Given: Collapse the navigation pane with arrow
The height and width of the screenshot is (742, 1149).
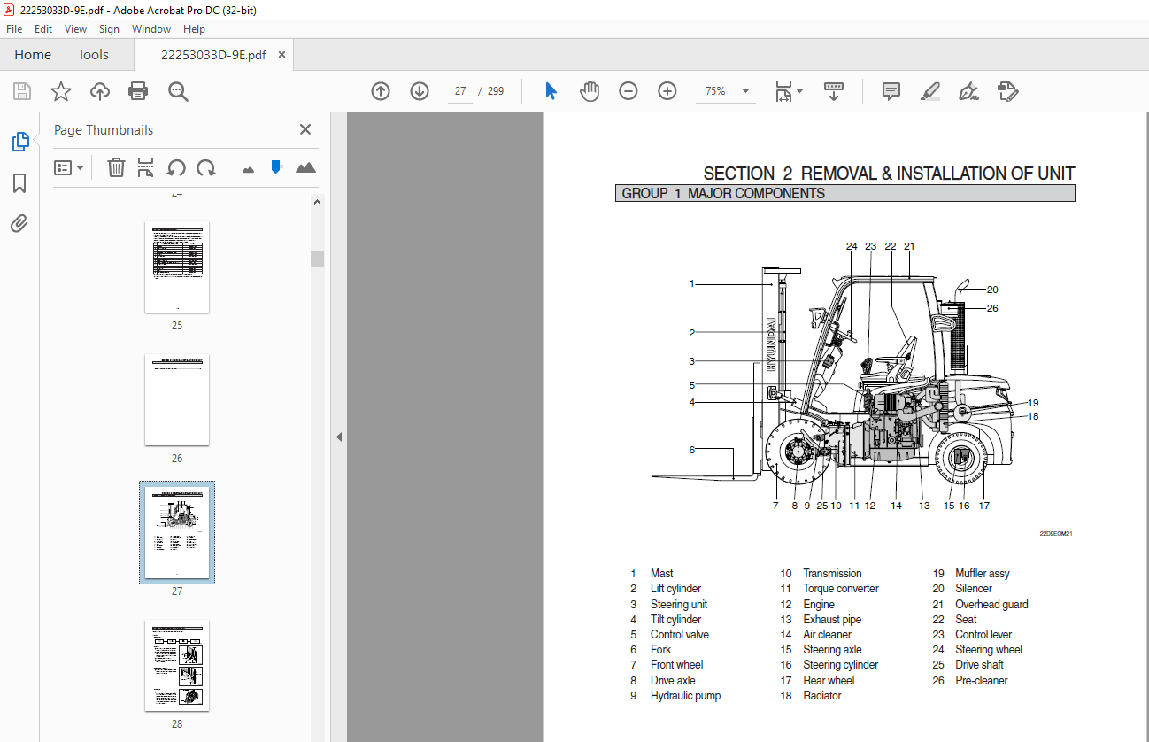Looking at the screenshot, I should point(339,437).
